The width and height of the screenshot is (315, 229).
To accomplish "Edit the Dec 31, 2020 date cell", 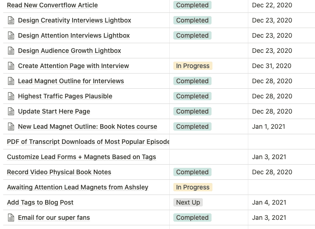I will point(271,66).
